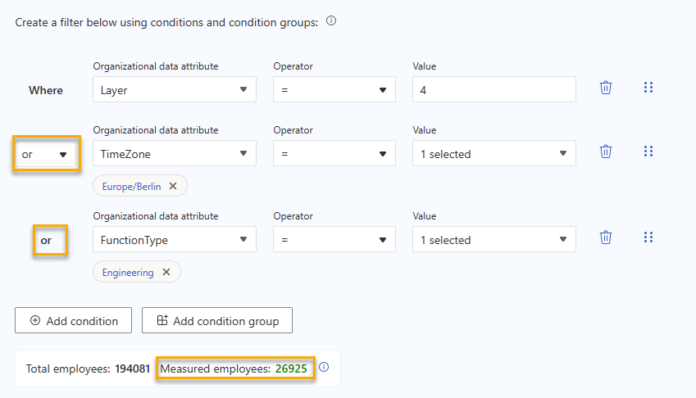Viewport: 696px width, 398px height.
Task: Remove the Engineering tag
Action: click(166, 272)
